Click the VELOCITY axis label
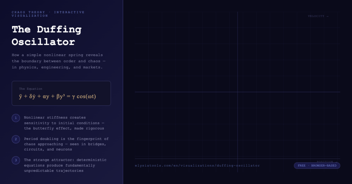The image size is (352, 184). [x=318, y=16]
